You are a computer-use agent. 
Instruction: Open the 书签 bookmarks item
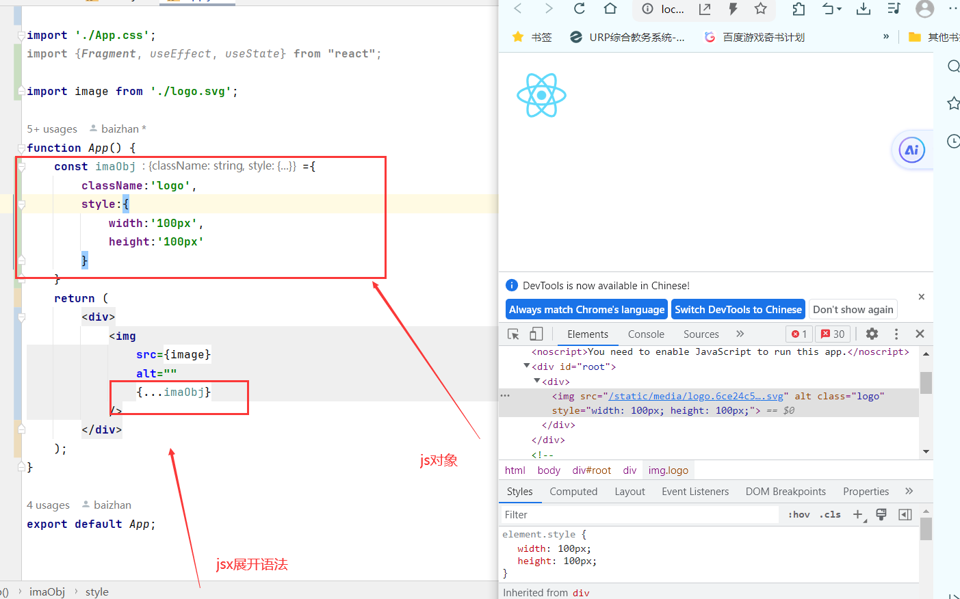532,37
